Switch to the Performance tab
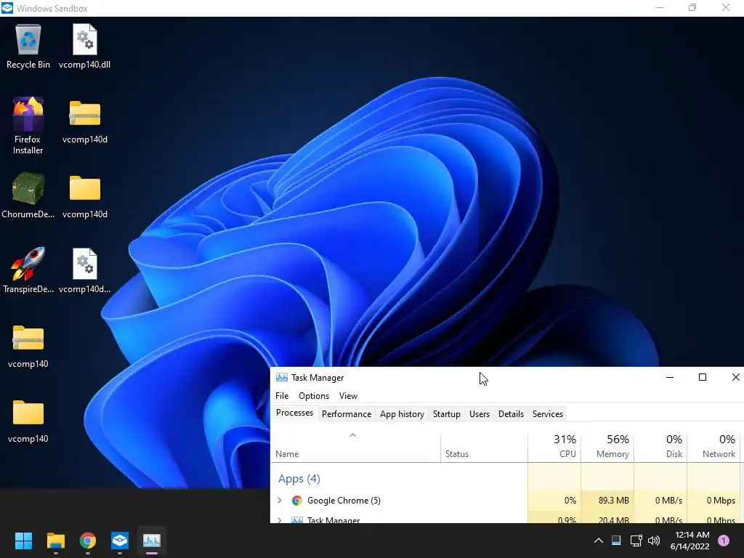Image resolution: width=744 pixels, height=558 pixels. pyautogui.click(x=347, y=413)
